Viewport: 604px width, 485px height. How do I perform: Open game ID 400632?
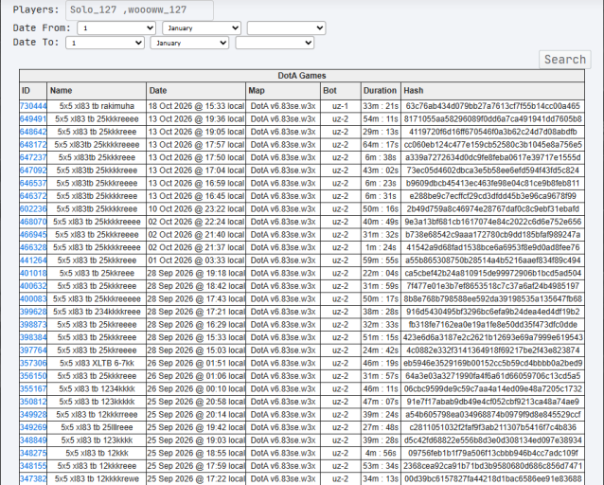(x=33, y=286)
